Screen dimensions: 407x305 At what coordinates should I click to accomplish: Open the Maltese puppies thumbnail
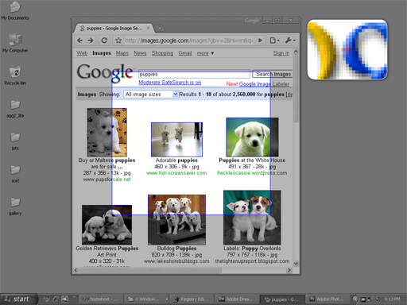pos(107,132)
